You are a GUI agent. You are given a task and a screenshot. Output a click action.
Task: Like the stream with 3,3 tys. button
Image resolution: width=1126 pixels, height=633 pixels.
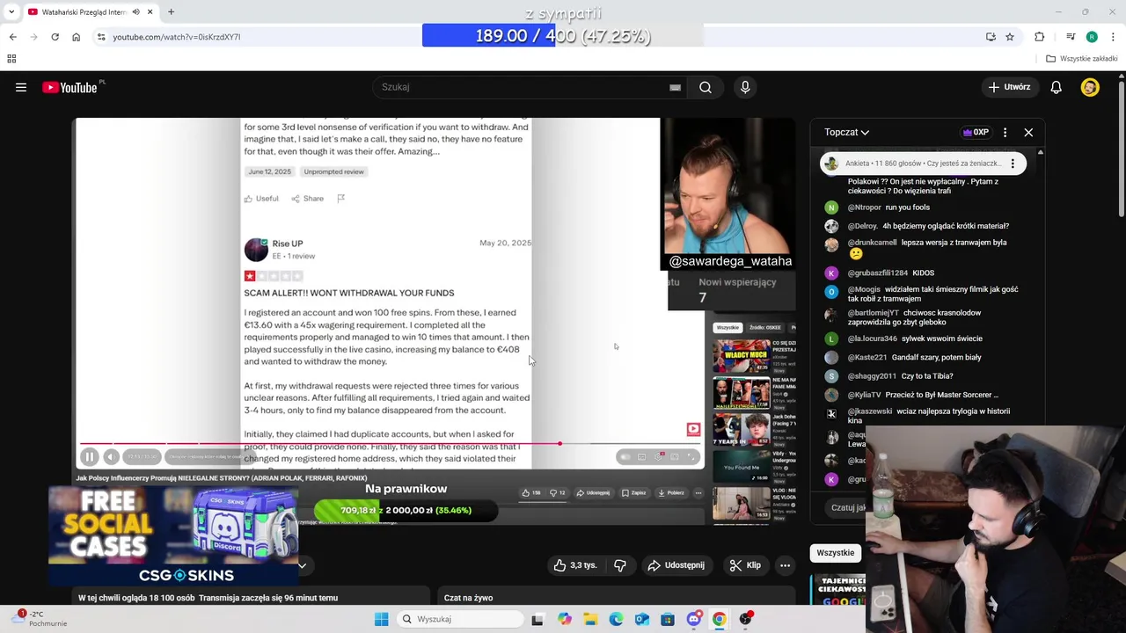574,565
